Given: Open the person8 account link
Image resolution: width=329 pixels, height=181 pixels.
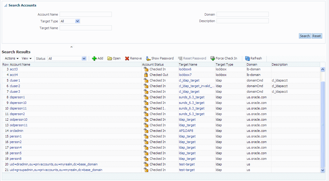Looking at the screenshot, I should pyautogui.click(x=16, y=159).
